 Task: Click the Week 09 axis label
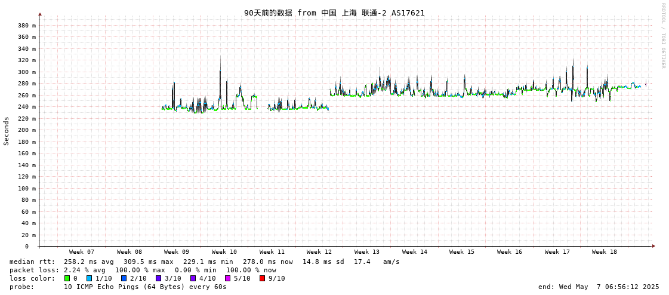pyautogui.click(x=176, y=252)
